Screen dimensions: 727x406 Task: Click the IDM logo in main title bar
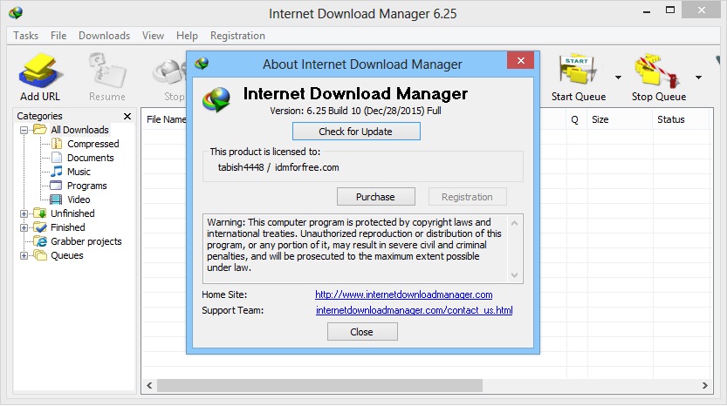click(16, 12)
